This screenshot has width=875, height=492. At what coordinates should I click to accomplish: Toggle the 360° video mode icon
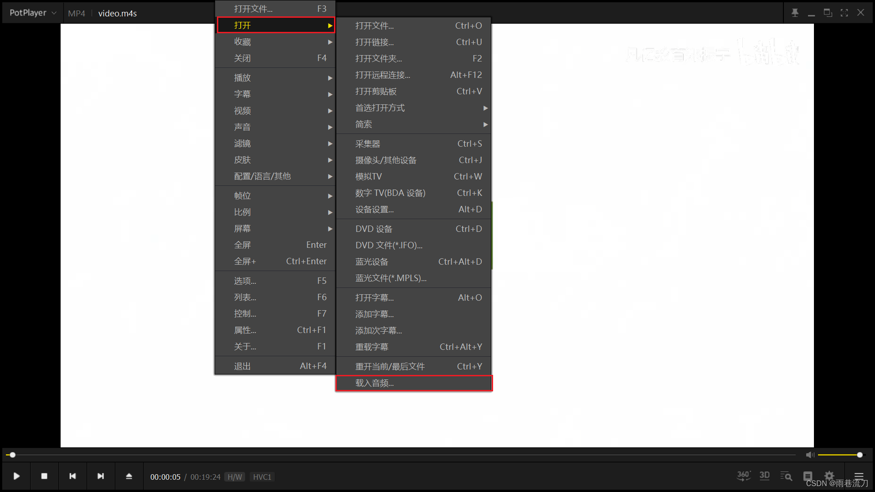click(744, 476)
